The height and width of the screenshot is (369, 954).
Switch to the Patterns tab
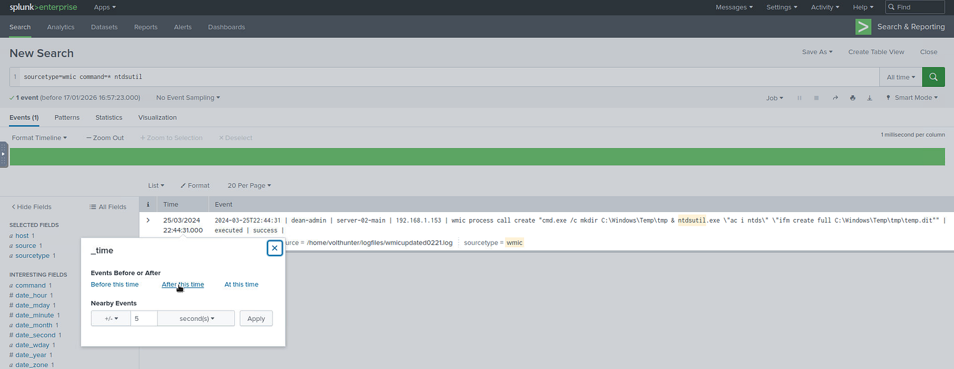[67, 117]
